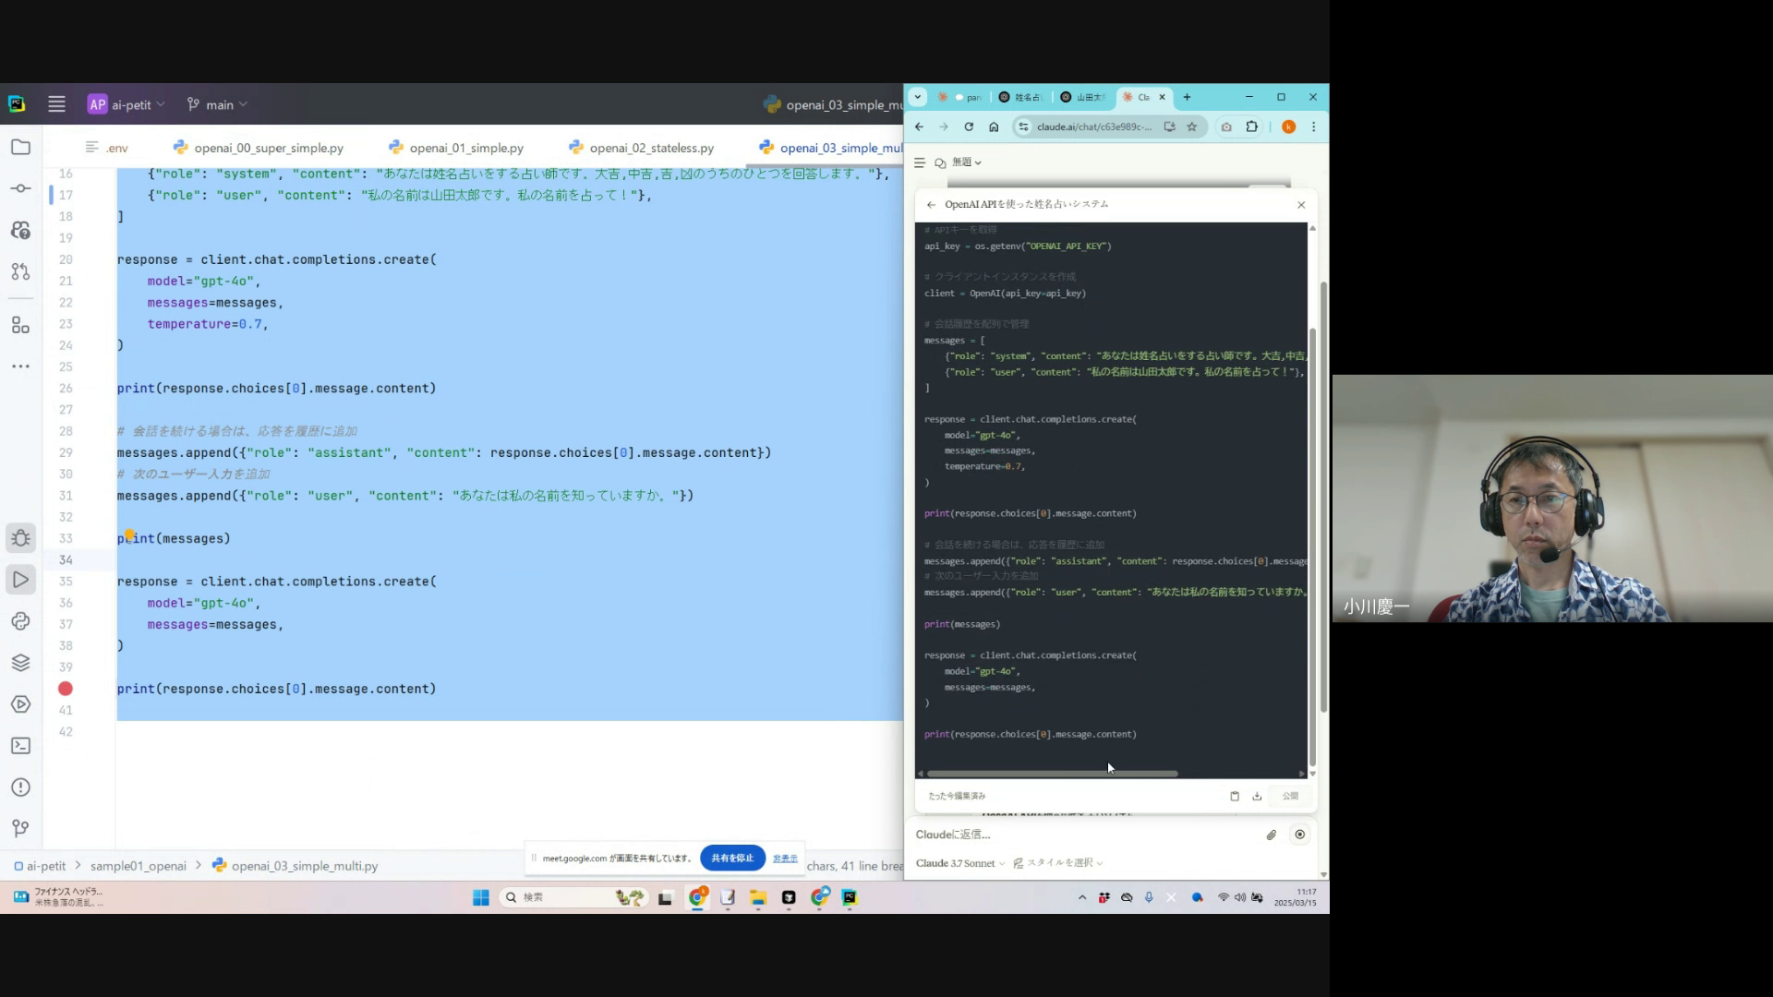This screenshot has height=997, width=1773.
Task: Open the Problems exclamation icon
Action: tap(20, 787)
